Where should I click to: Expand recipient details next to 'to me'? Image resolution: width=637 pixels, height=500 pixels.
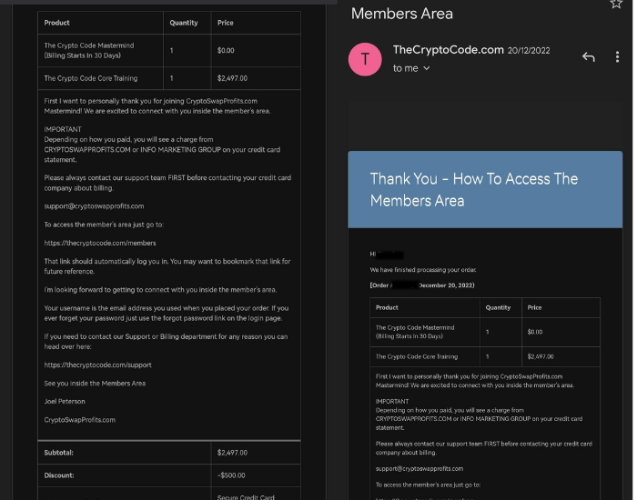426,68
